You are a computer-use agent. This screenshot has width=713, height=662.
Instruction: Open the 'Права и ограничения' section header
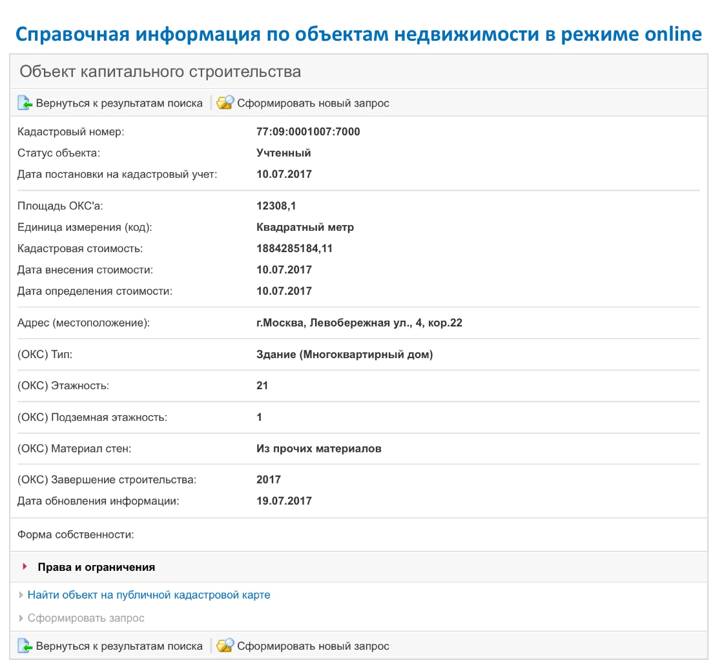tap(96, 567)
